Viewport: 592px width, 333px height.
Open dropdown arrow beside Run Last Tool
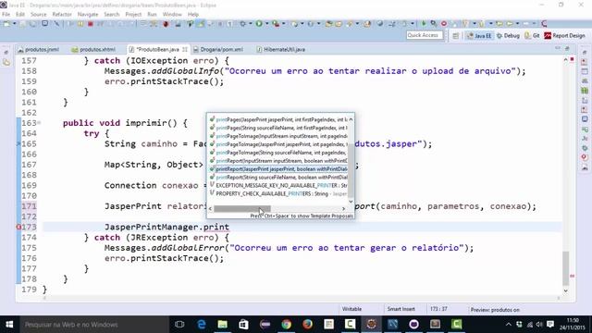tap(284, 24)
